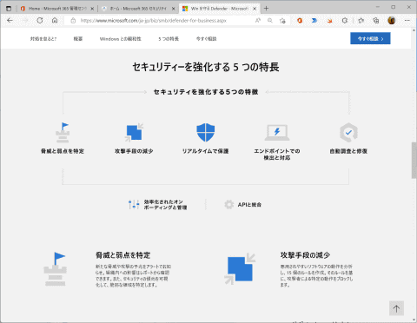The image size is (417, 323).
Task: Open the Office extension icon
Action: pyautogui.click(x=300, y=21)
